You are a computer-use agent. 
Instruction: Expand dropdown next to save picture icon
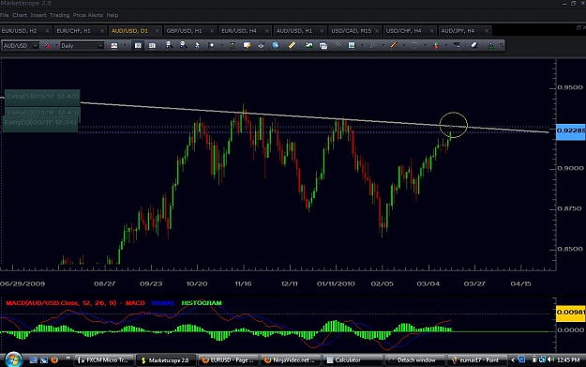[x=362, y=46]
